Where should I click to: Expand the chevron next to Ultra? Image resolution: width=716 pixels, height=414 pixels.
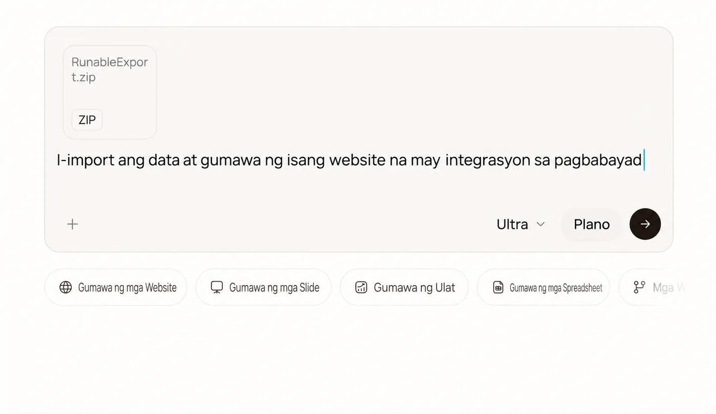541,224
